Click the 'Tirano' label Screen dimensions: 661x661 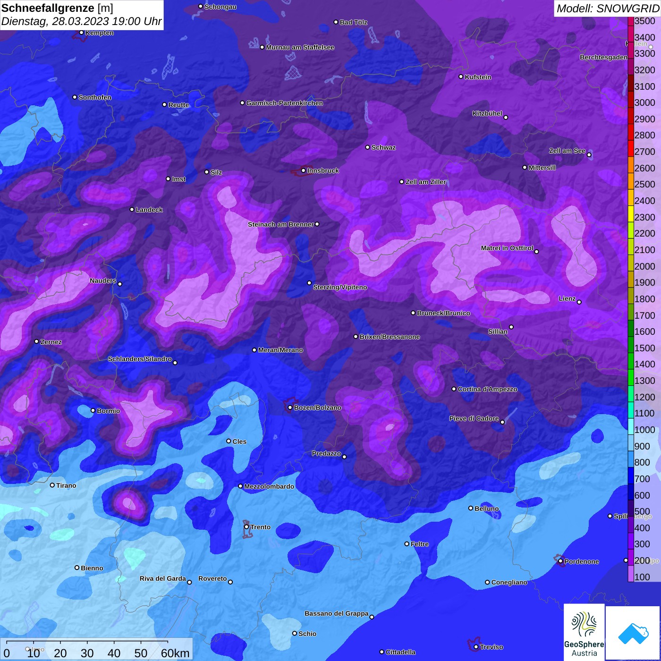pos(66,485)
